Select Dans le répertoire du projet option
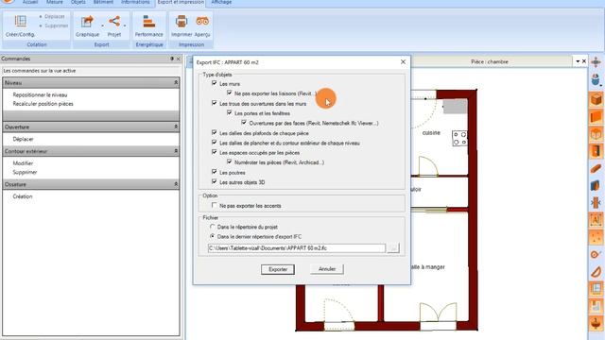Screen dimensions: 605x340 coord(212,227)
